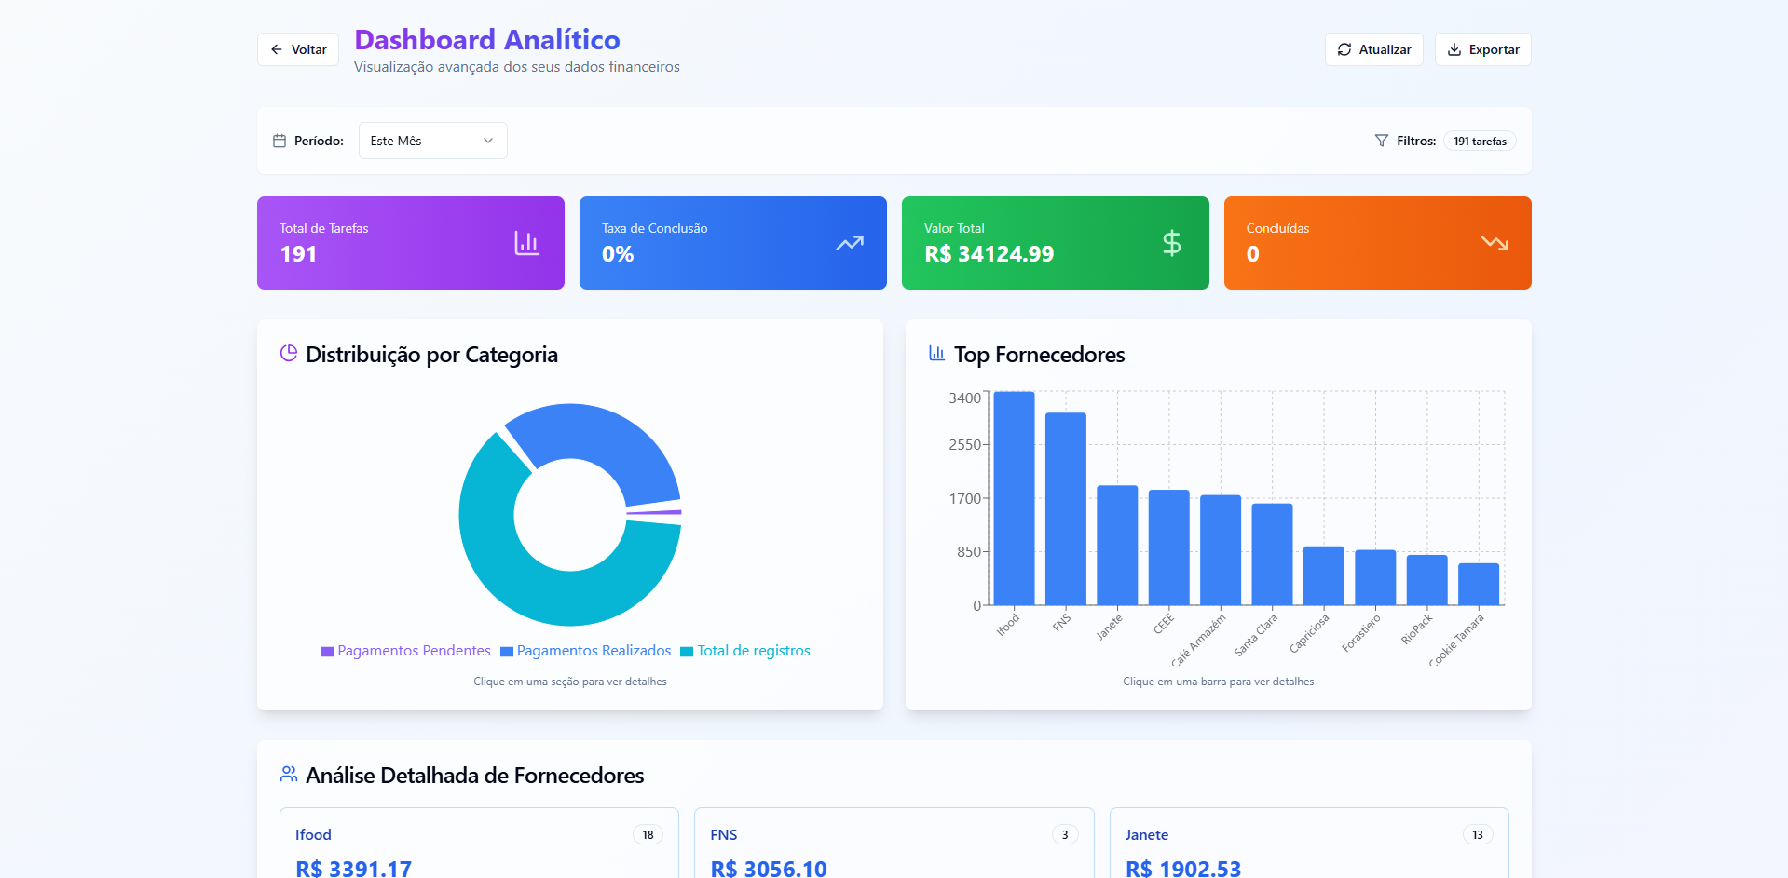Click the Santa Clara bar in the chart
Screen dimensions: 1788x878
tap(1273, 554)
